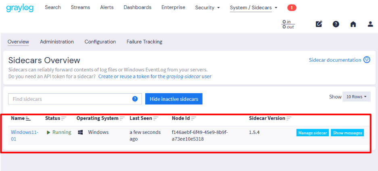This screenshot has width=378, height=171.
Task: Click the Graylog logo
Action: 20,8
